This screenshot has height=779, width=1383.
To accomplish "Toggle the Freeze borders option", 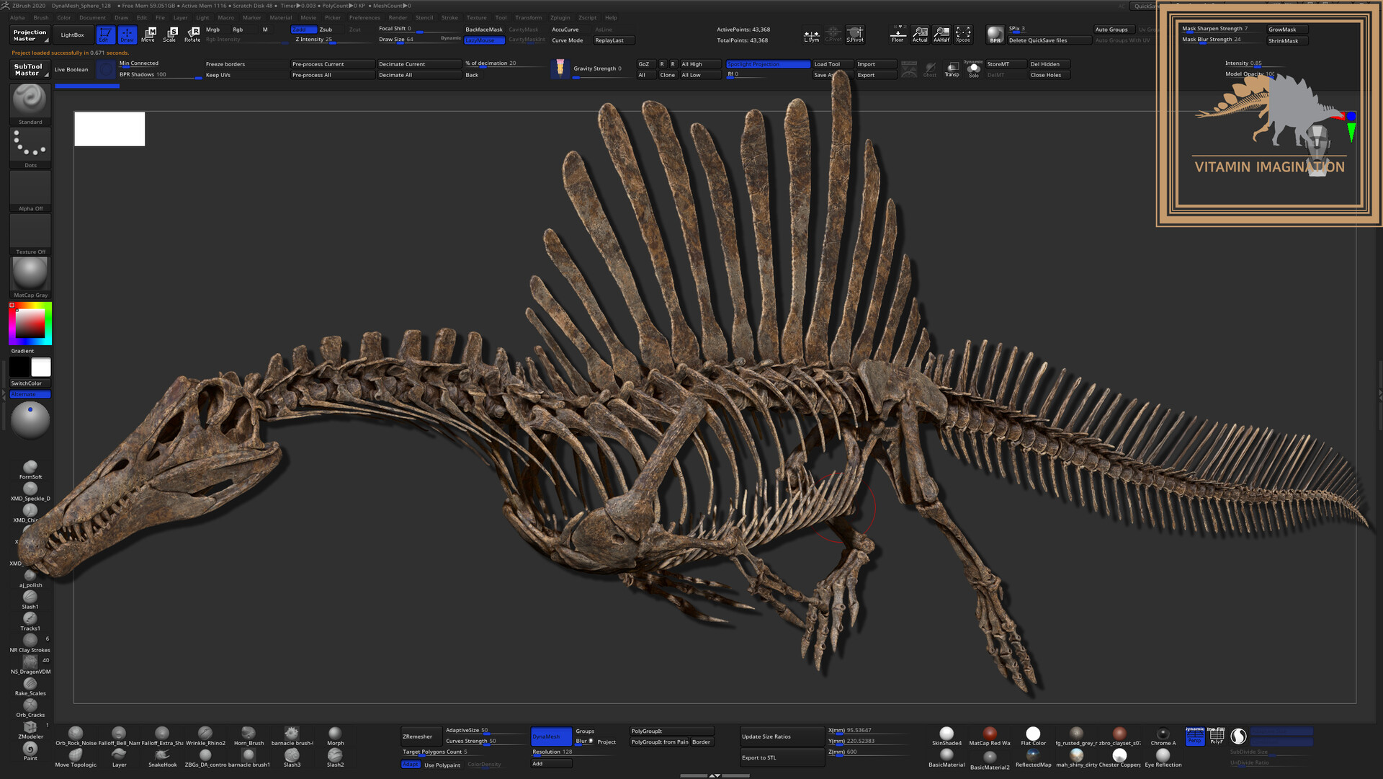I will 225,64.
